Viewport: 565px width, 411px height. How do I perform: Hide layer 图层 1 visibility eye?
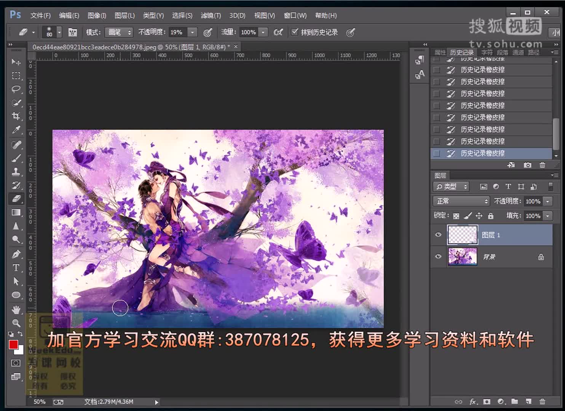(x=438, y=235)
